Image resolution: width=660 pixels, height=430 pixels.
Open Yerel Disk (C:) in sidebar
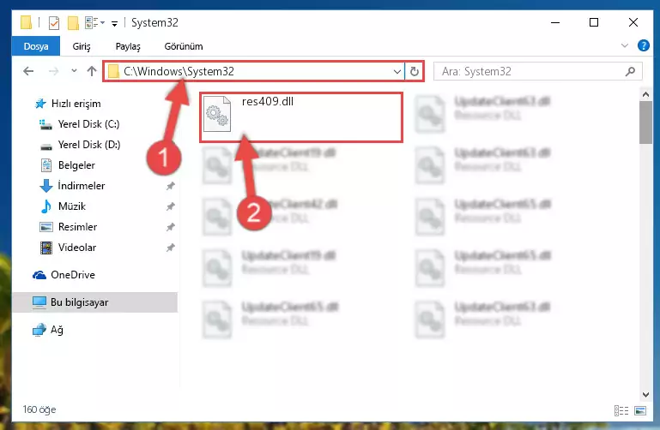click(x=88, y=124)
